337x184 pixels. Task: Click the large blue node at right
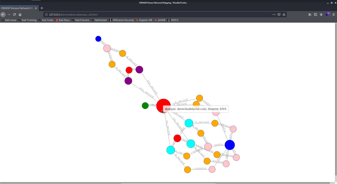tap(230, 145)
